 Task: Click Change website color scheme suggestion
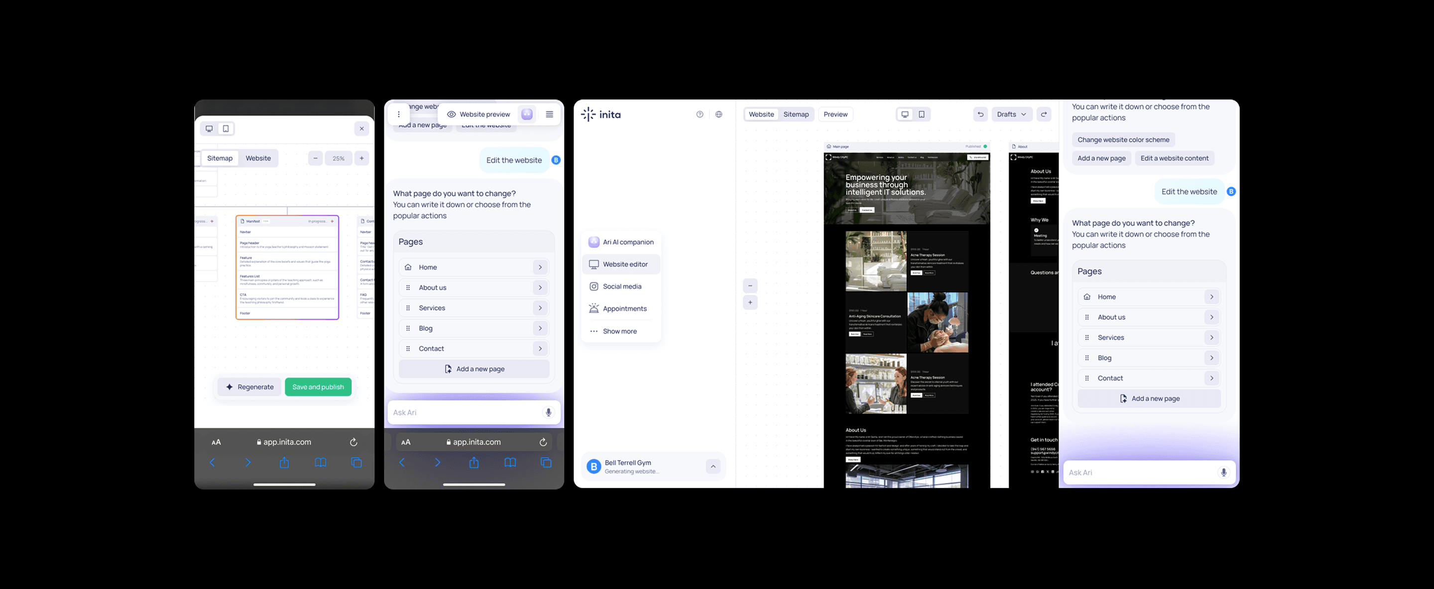1123,140
